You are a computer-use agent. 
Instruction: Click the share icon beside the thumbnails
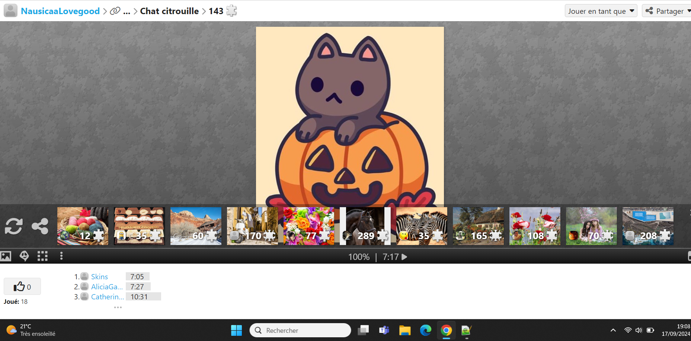(40, 226)
